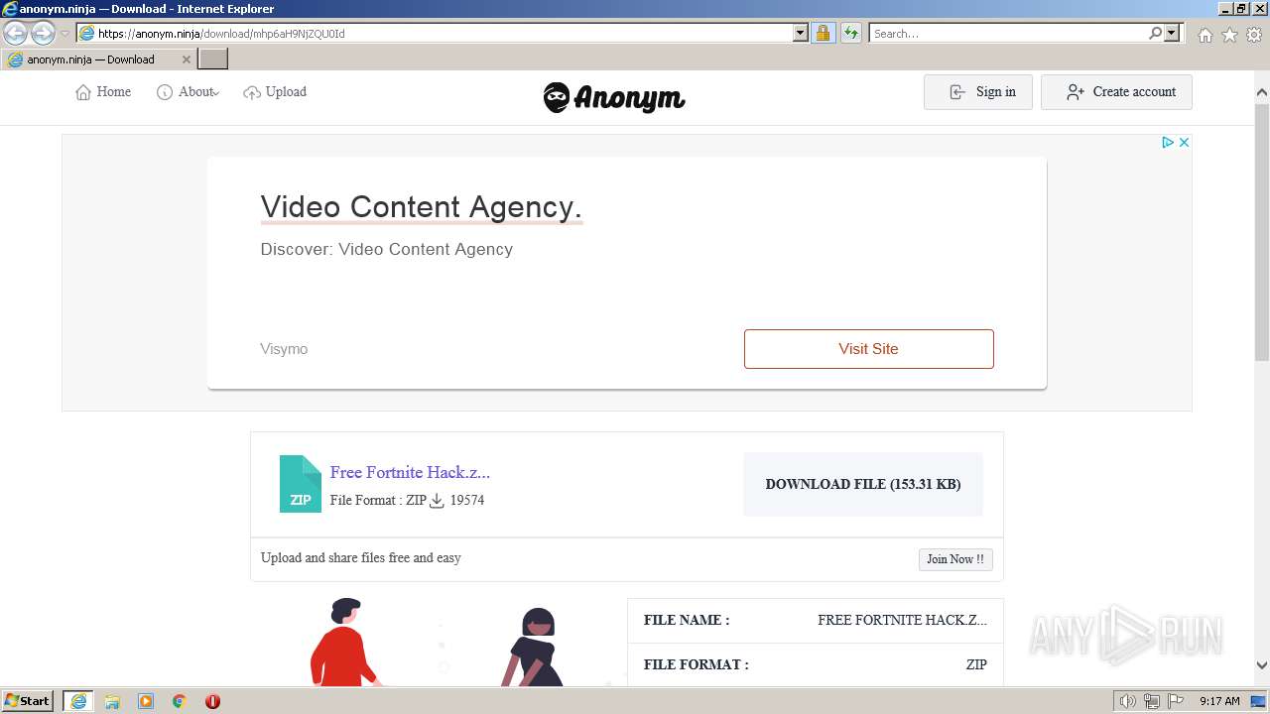Click the page scrollbar up arrow
This screenshot has width=1270, height=714.
point(1262,93)
